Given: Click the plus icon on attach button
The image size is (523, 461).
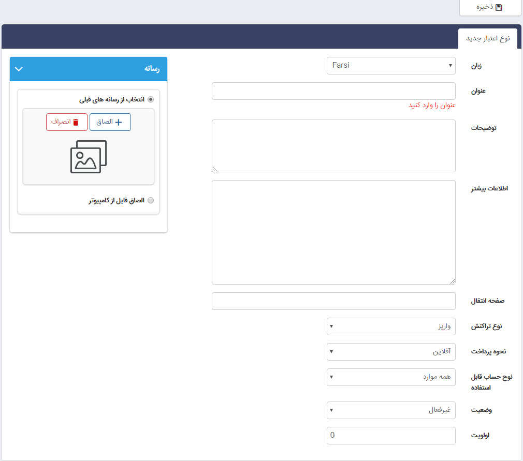Looking at the screenshot, I should (119, 122).
